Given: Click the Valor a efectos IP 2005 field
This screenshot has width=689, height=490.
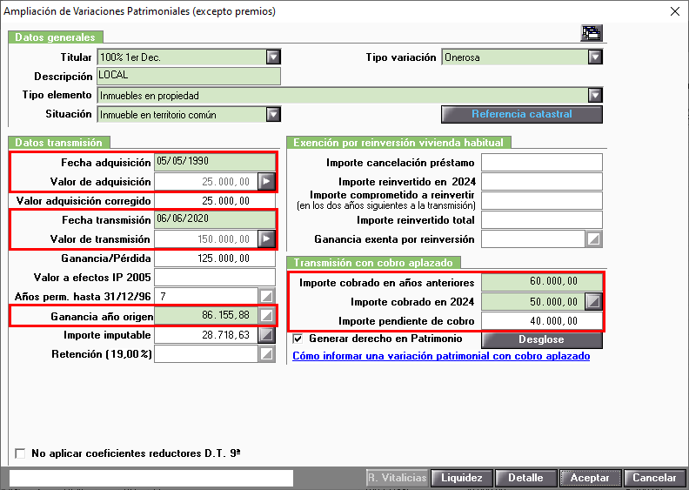Looking at the screenshot, I should tap(214, 278).
